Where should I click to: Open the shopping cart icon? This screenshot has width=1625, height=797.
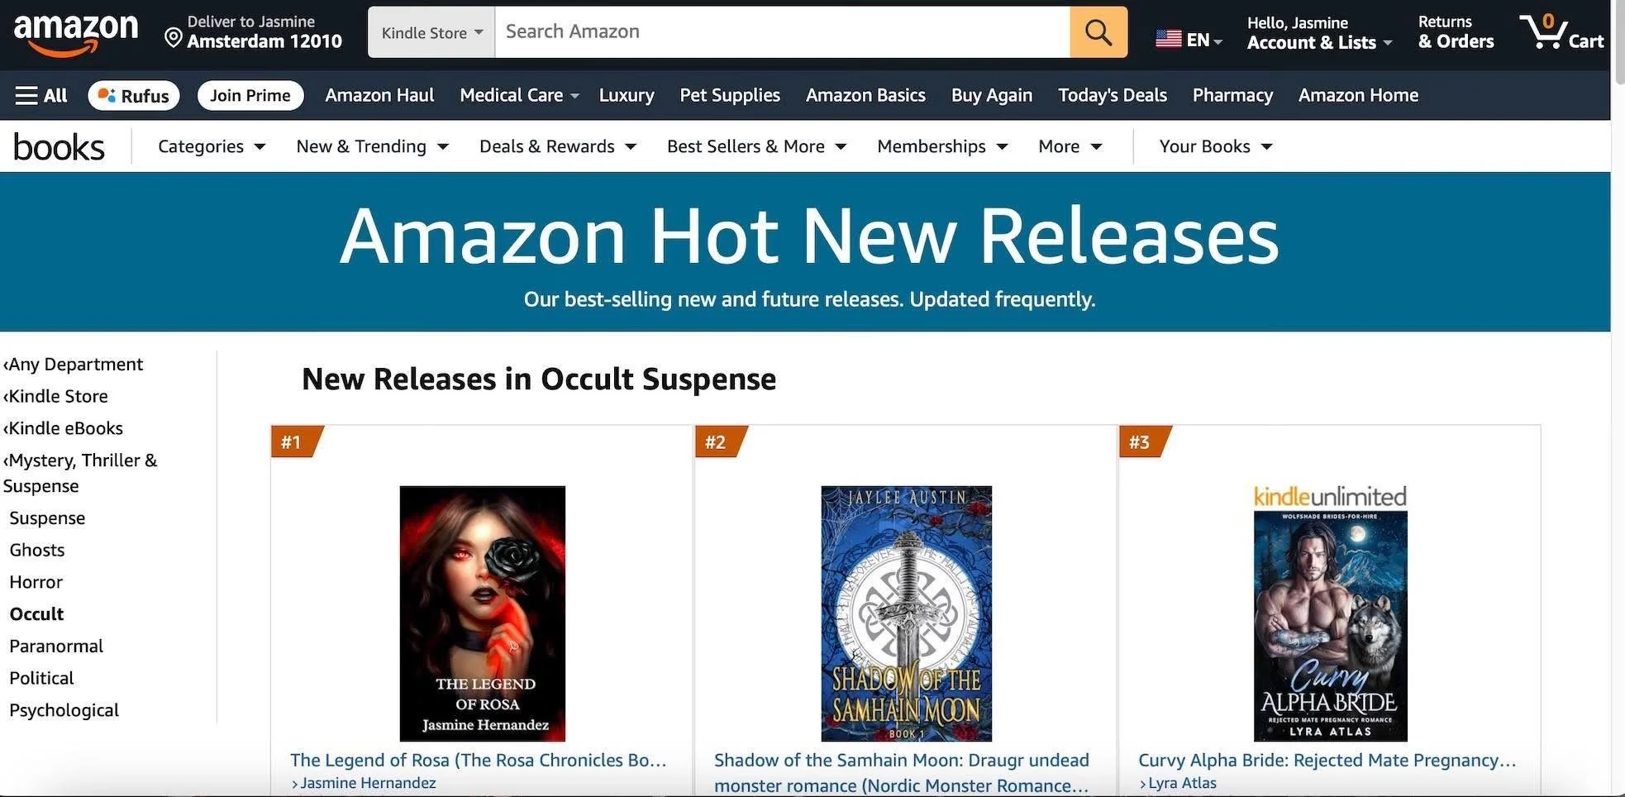[x=1561, y=32]
